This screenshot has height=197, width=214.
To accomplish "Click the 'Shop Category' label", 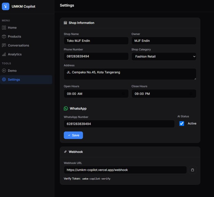I will 141,50.
